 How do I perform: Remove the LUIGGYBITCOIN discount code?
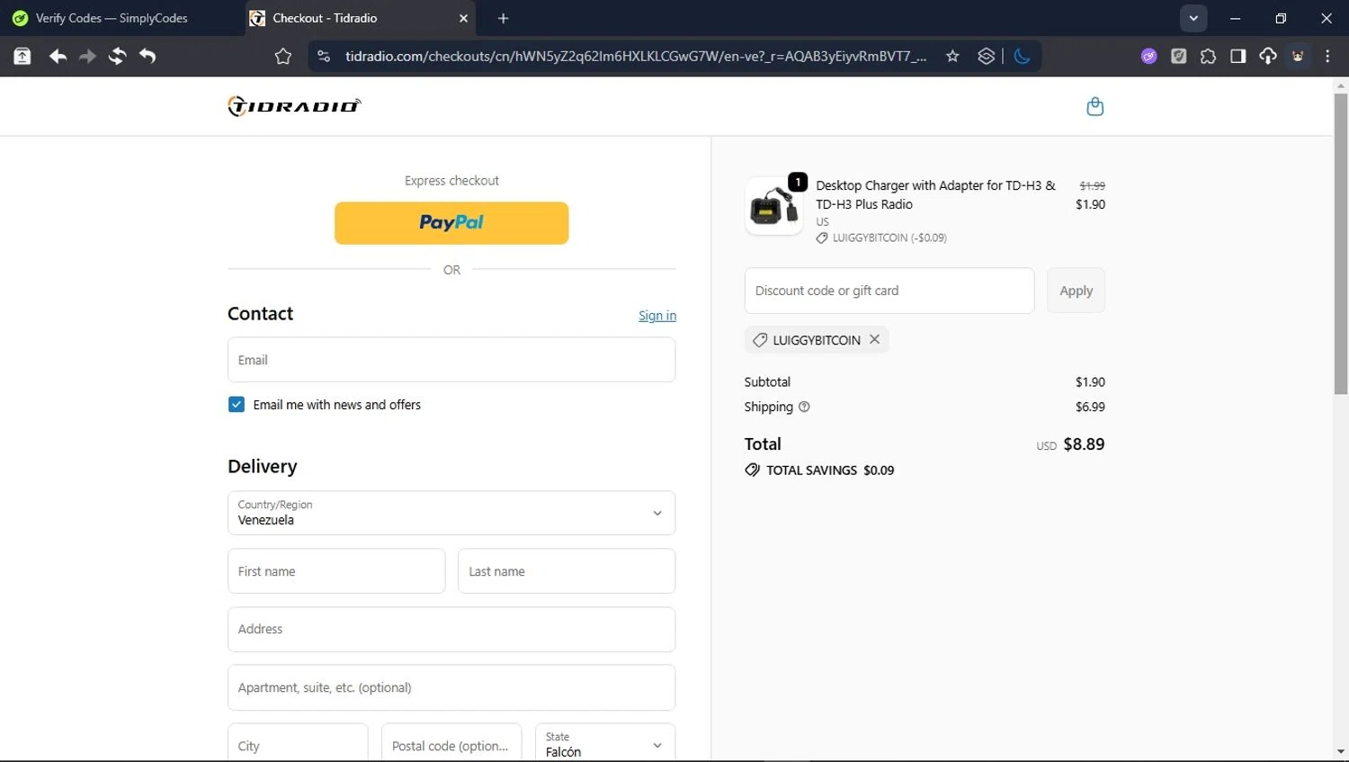click(874, 339)
